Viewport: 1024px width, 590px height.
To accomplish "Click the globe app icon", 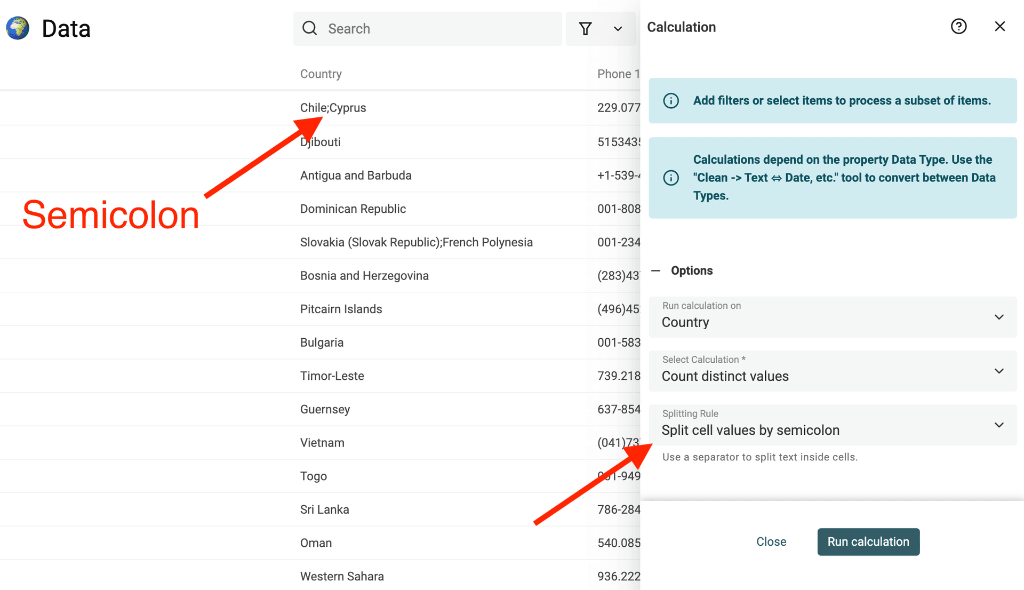I will point(17,28).
